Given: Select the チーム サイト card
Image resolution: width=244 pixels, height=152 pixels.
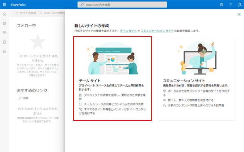Looking at the screenshot, I should (x=113, y=78).
